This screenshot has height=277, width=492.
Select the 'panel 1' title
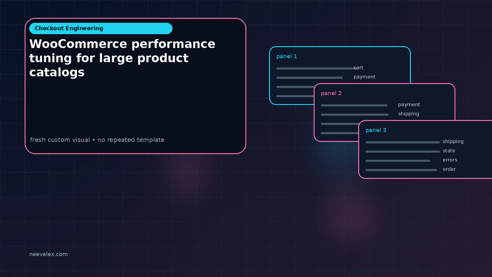(x=287, y=56)
